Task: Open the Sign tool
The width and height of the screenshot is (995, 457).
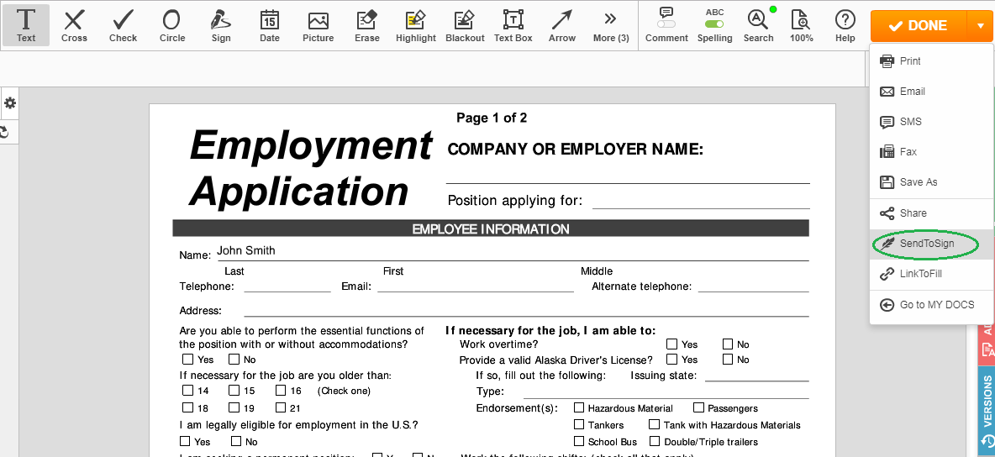Action: 221,25
